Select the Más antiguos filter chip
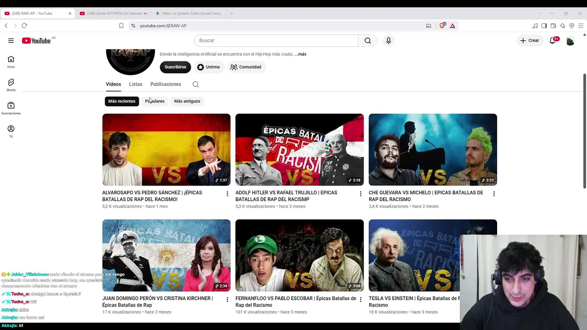Image resolution: width=587 pixels, height=330 pixels. pos(187,101)
